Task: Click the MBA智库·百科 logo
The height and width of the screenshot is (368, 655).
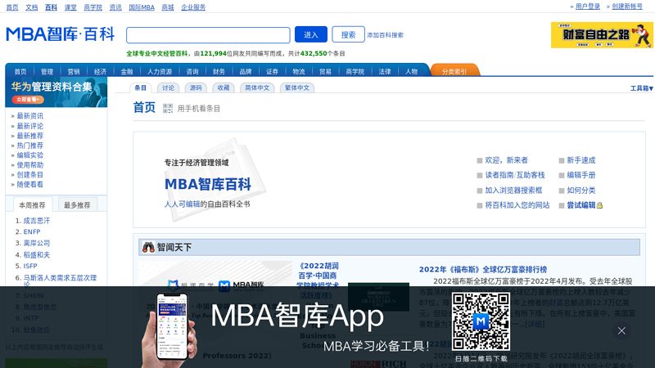Action: coord(60,34)
